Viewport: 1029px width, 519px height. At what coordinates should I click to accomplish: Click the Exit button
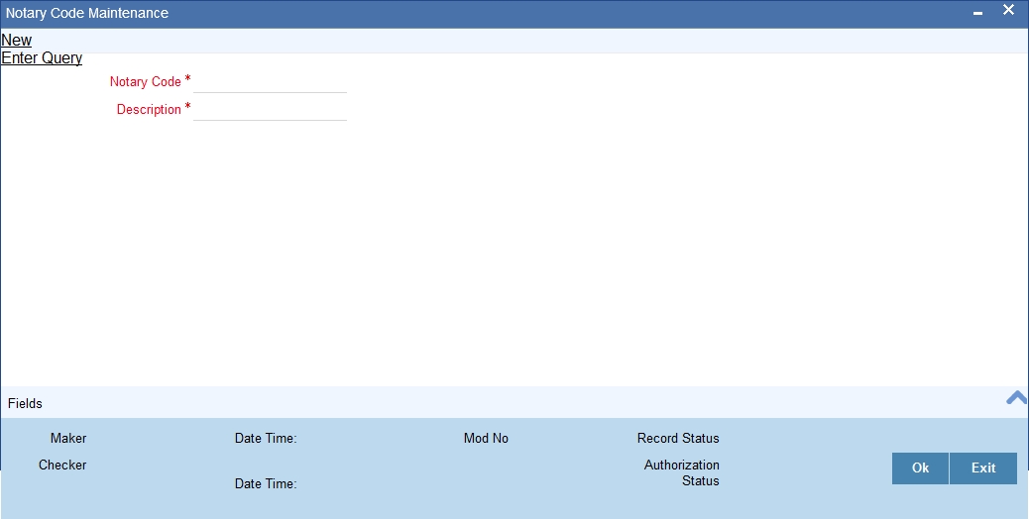click(983, 467)
